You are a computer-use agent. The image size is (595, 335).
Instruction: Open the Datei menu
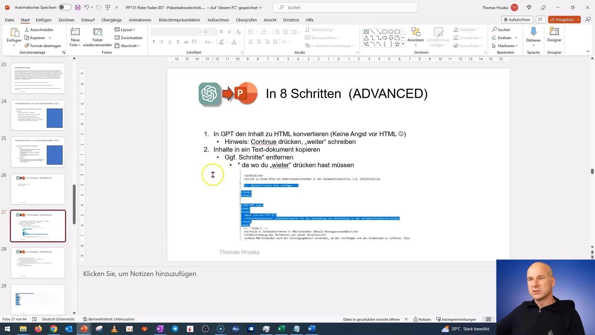10,20
